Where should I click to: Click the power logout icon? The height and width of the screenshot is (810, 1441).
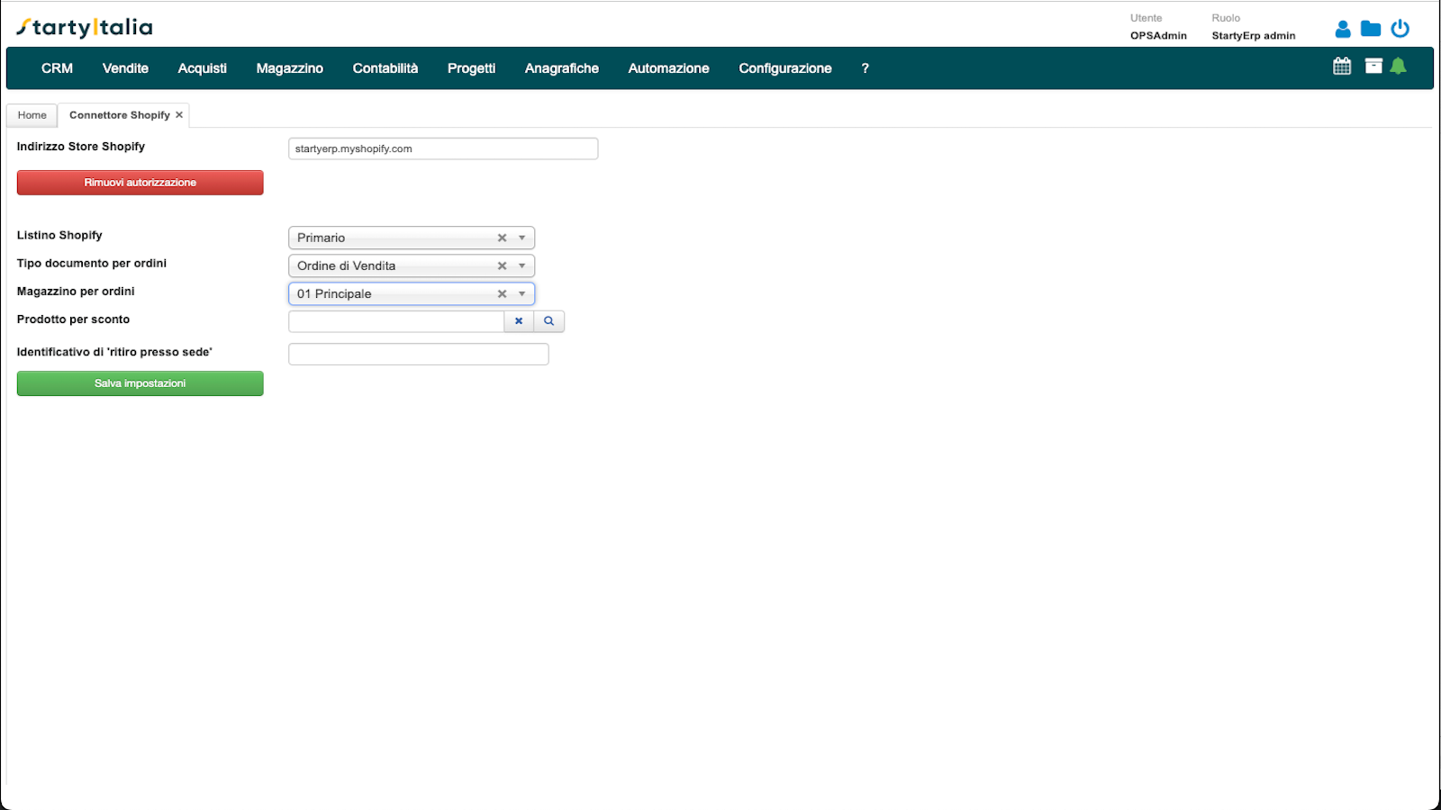tap(1400, 29)
